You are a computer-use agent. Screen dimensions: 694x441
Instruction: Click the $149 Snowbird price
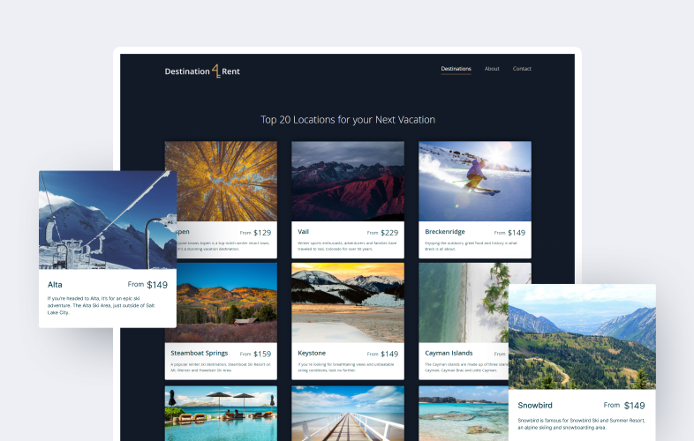(x=634, y=406)
